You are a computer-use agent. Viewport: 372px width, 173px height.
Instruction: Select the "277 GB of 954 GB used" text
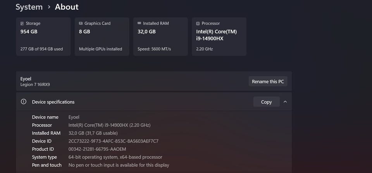tap(41, 49)
